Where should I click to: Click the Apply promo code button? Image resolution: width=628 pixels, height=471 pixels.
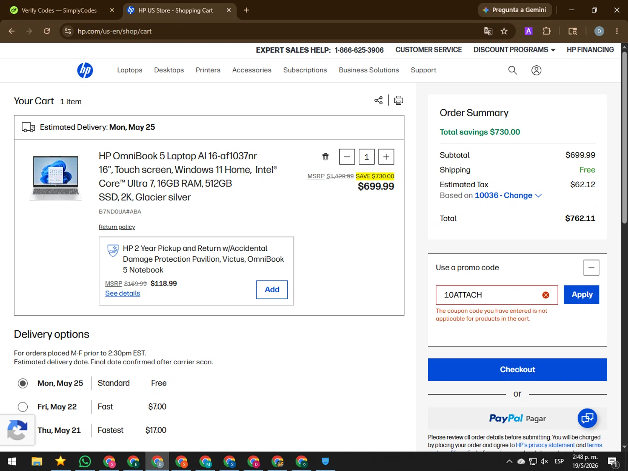coord(582,295)
